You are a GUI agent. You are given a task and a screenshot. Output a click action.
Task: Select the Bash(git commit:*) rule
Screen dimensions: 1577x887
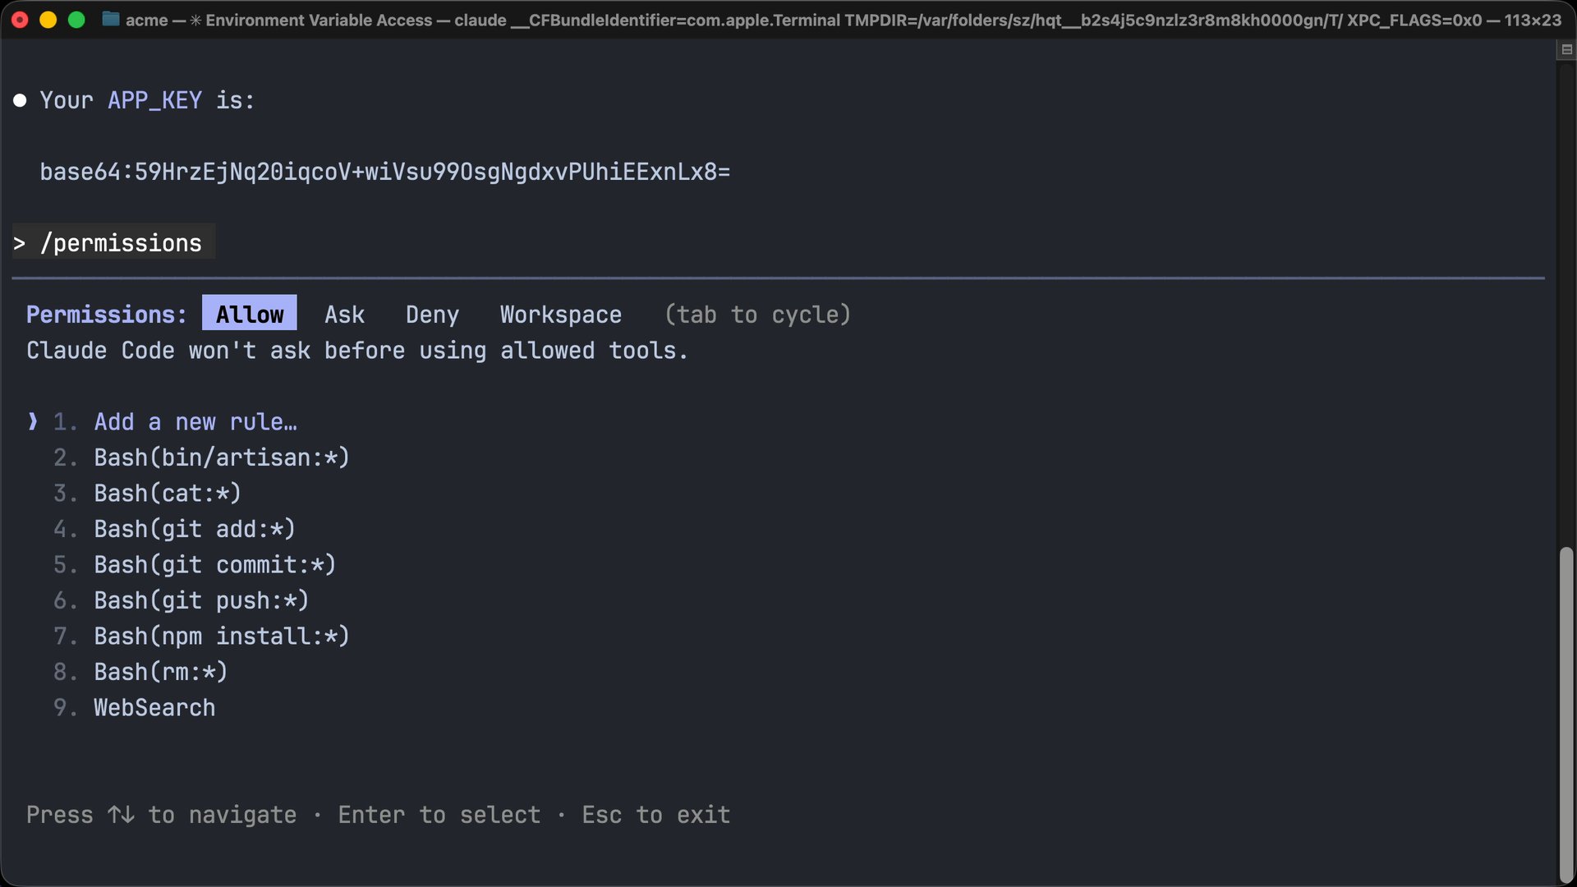click(214, 564)
